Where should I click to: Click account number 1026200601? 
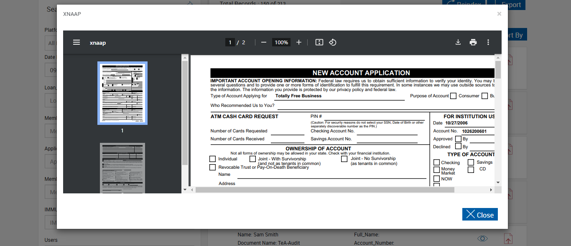[474, 131]
